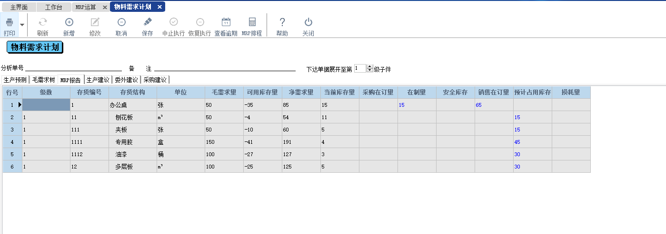
Task: Click the 毛需求量 column header
Action: tap(224, 92)
